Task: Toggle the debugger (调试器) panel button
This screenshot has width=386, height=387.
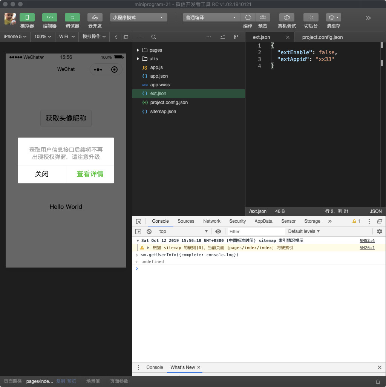Action: [x=72, y=18]
